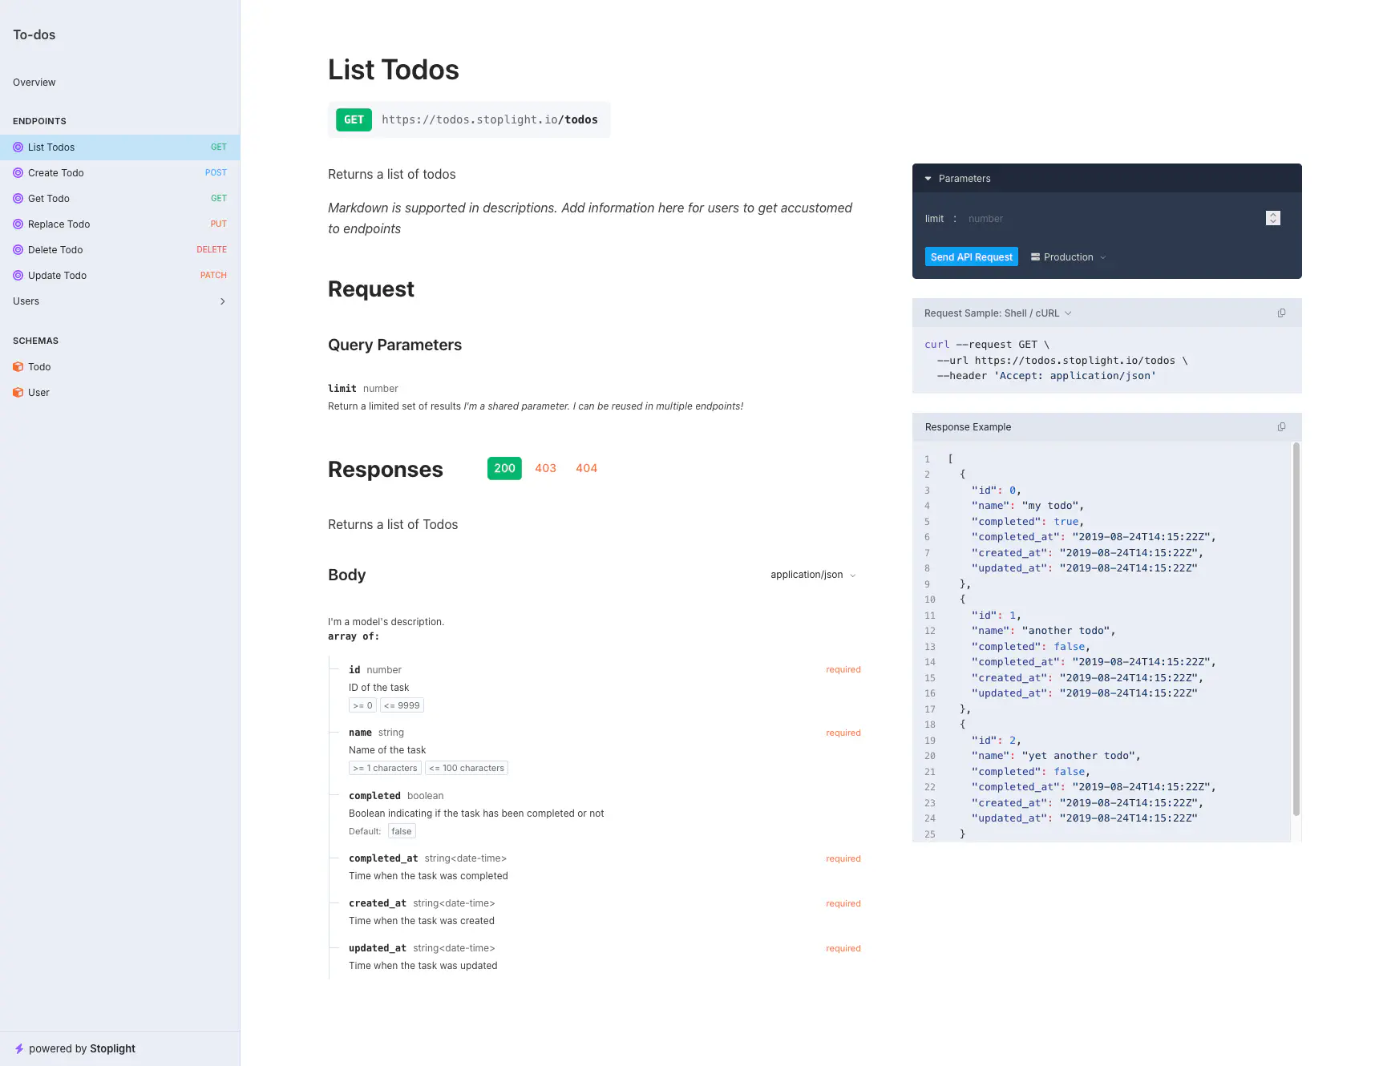Viewport: 1379px width, 1066px height.
Task: Select the 200 response tab
Action: coord(504,468)
